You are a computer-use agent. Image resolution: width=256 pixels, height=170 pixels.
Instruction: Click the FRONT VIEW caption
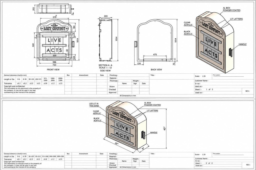(x=53, y=69)
